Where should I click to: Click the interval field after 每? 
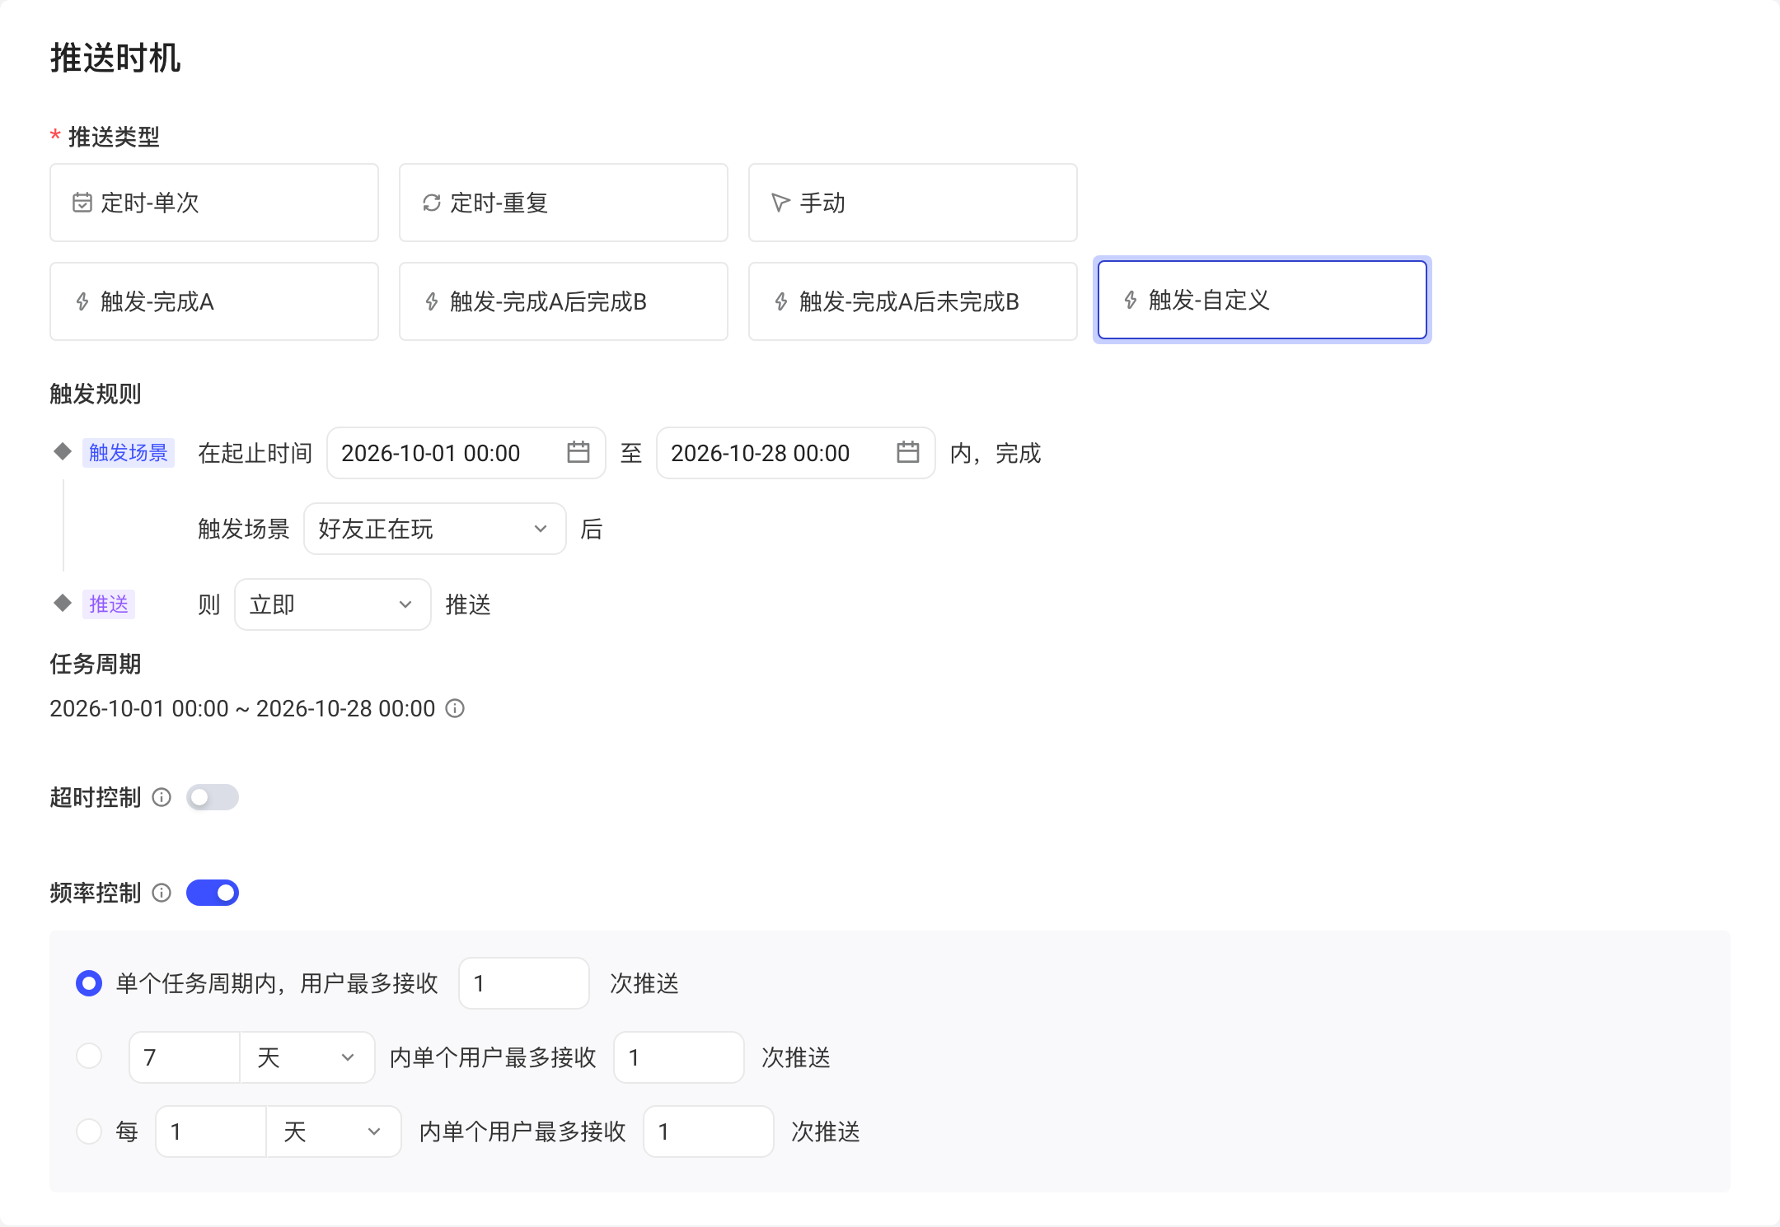click(211, 1131)
